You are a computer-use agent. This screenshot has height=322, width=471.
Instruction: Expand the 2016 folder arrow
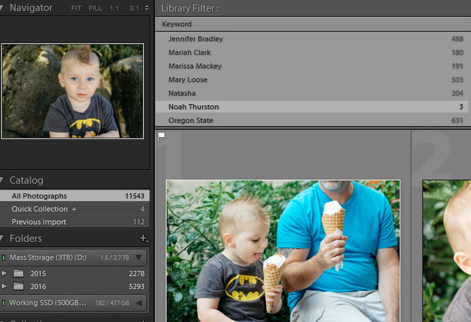tap(4, 286)
